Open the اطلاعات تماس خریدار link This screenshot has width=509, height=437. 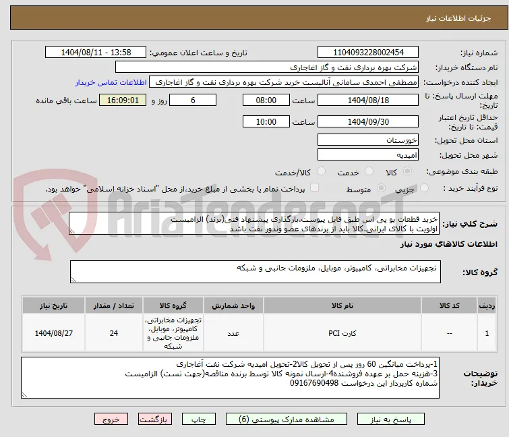[x=111, y=82]
